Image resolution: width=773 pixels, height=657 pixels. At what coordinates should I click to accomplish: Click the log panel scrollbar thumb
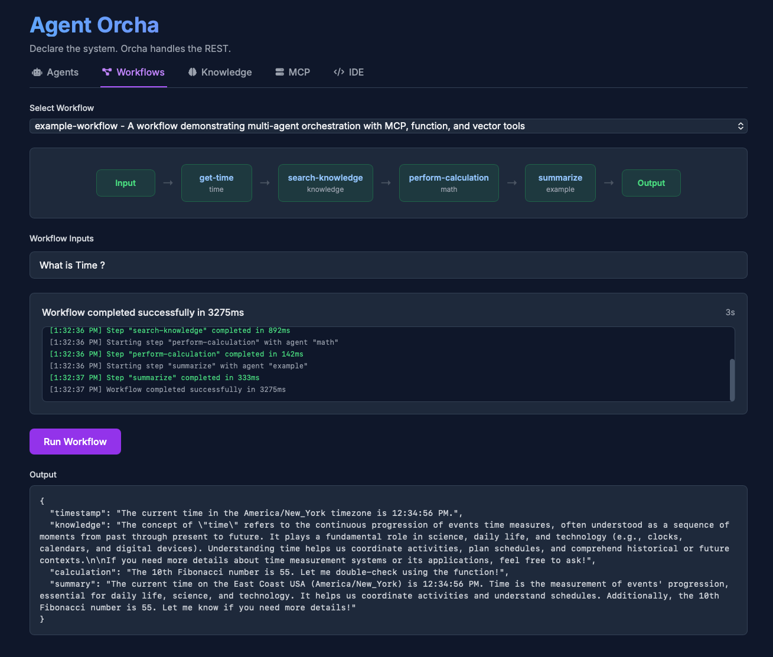(732, 380)
